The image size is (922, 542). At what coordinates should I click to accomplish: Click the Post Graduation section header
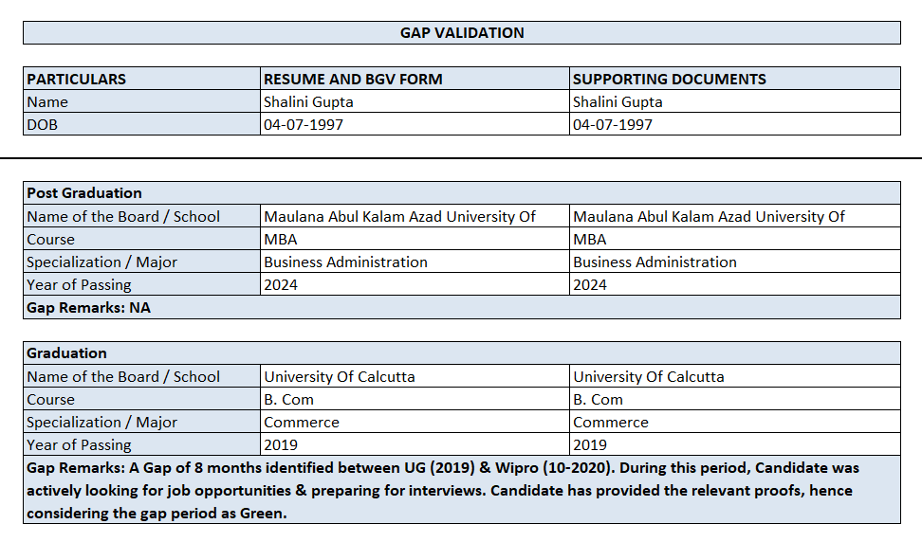(84, 192)
